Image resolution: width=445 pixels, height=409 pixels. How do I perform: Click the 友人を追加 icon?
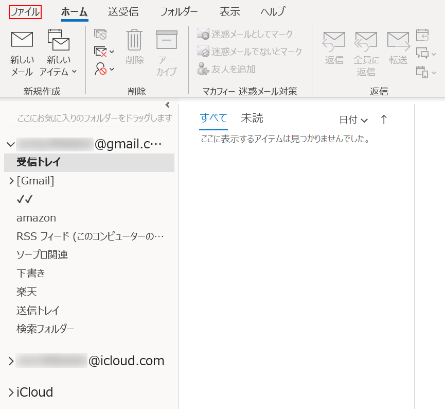(203, 69)
